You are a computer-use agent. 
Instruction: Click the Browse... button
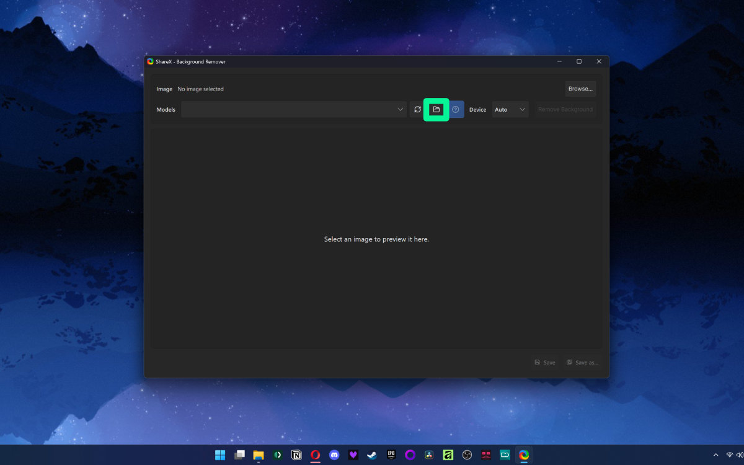pyautogui.click(x=580, y=89)
